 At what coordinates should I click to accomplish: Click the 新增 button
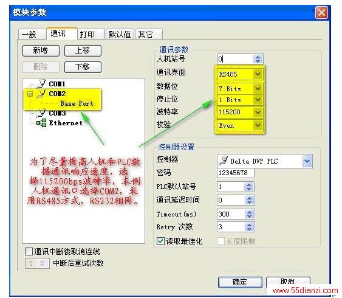pos(41,50)
